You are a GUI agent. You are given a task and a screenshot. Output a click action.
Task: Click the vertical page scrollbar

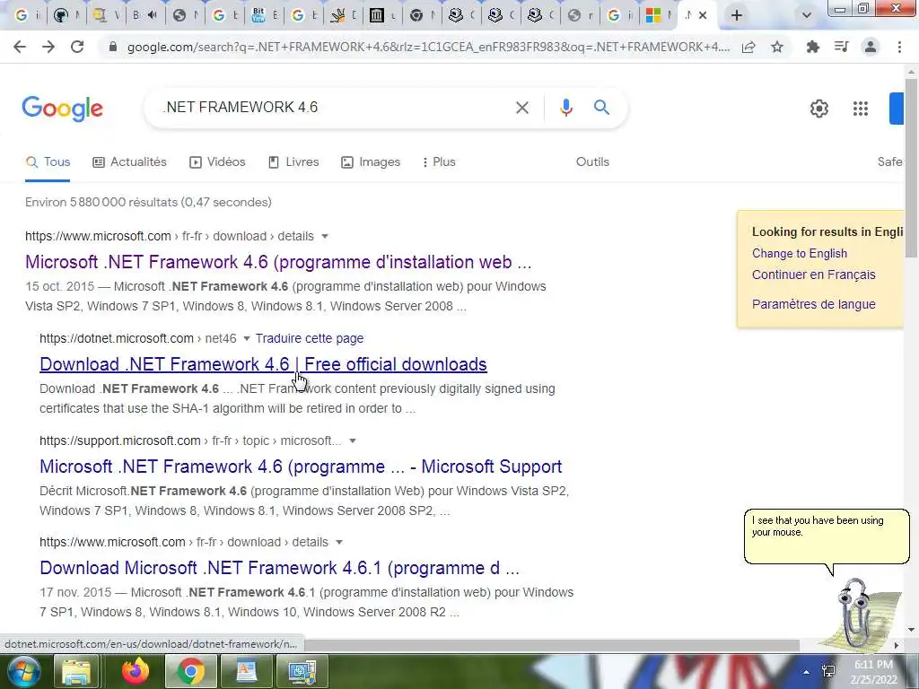tap(911, 167)
